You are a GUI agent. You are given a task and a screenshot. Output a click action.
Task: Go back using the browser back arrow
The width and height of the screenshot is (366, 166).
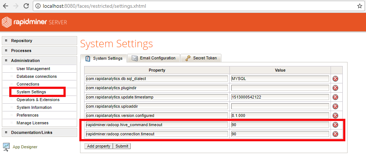click(6, 6)
